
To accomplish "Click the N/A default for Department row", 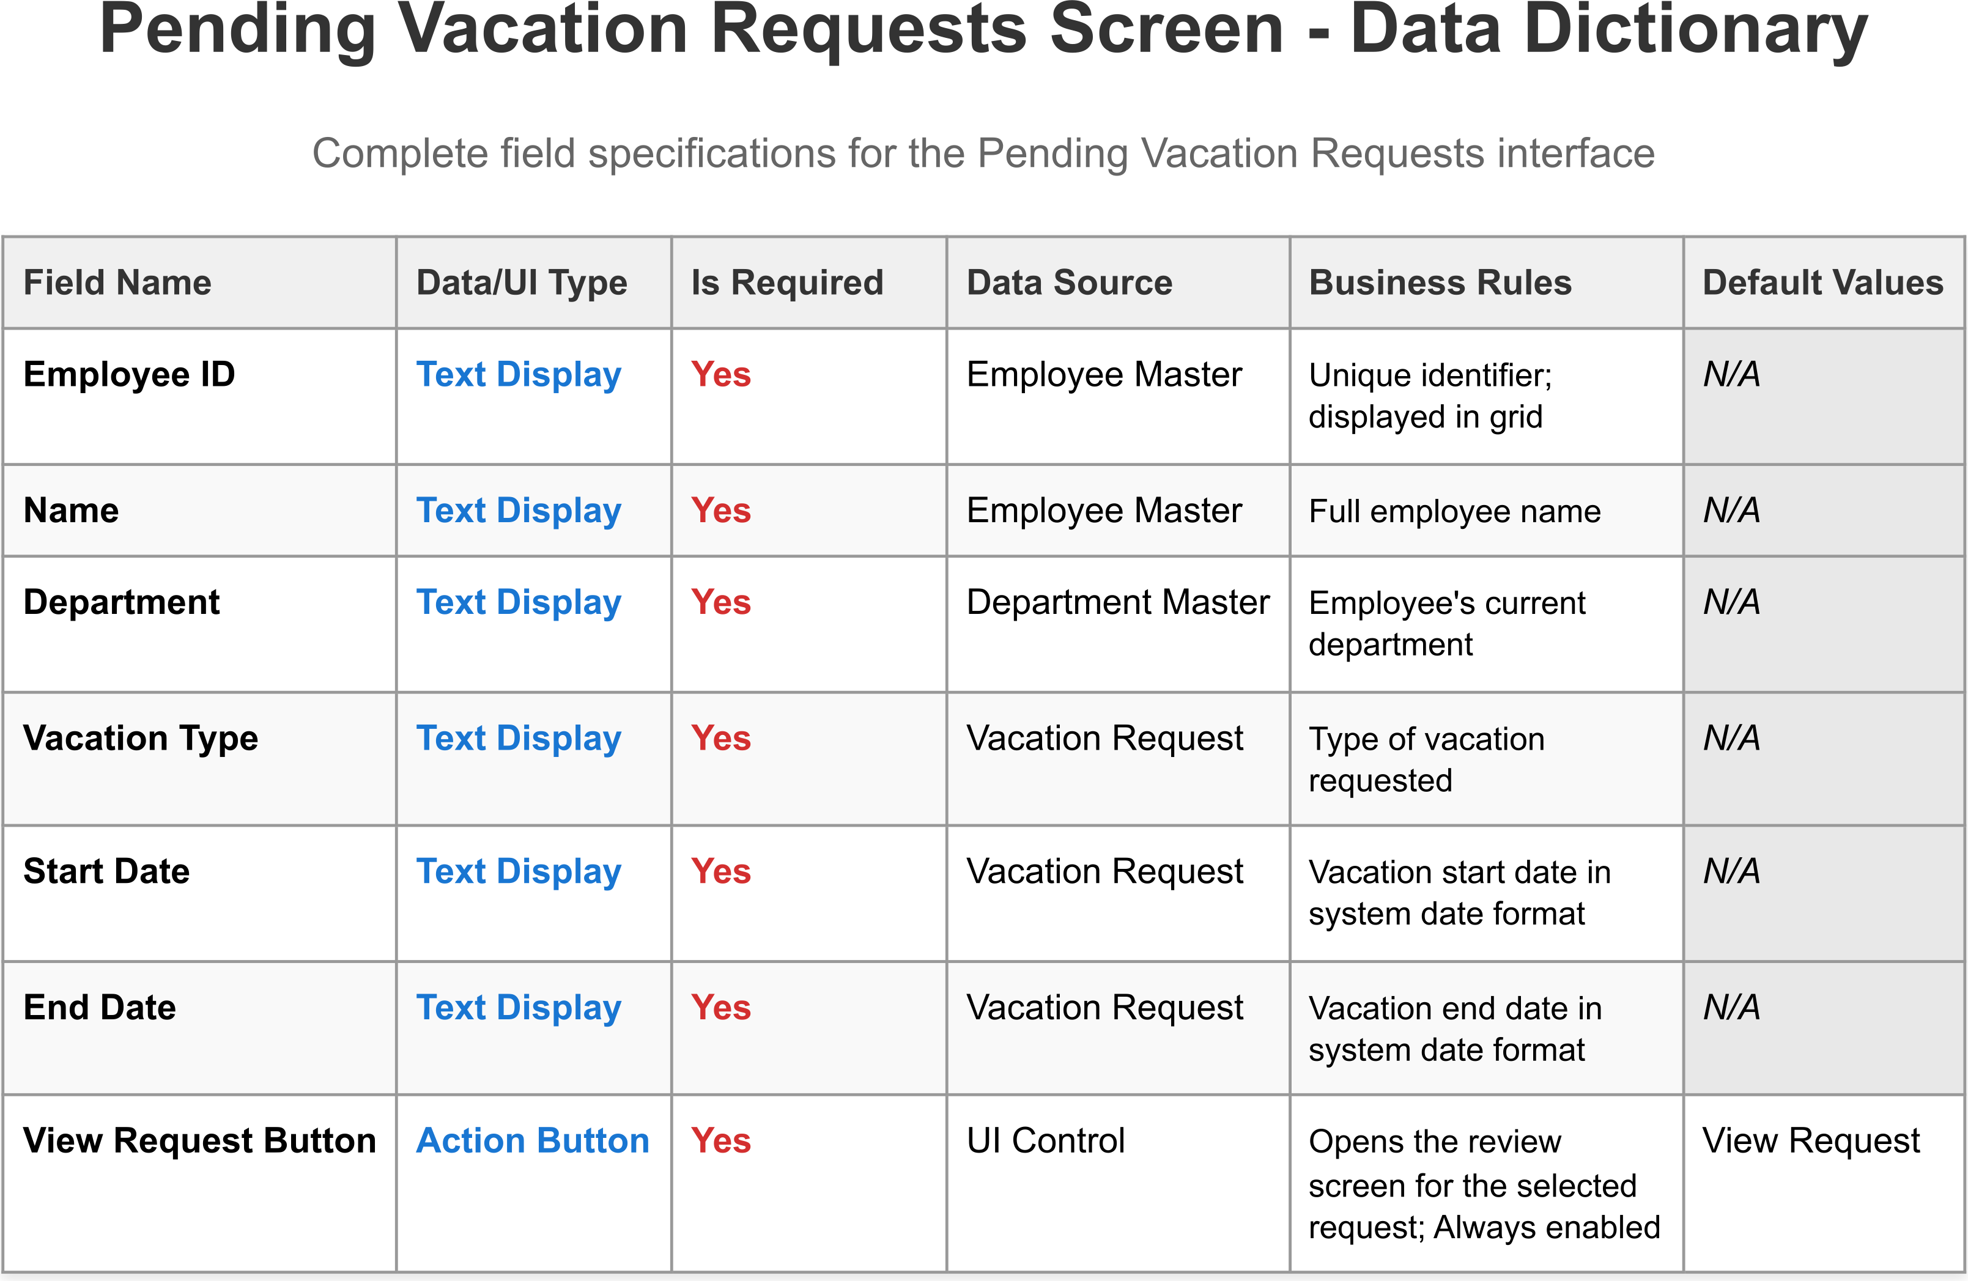I will coord(1731,602).
